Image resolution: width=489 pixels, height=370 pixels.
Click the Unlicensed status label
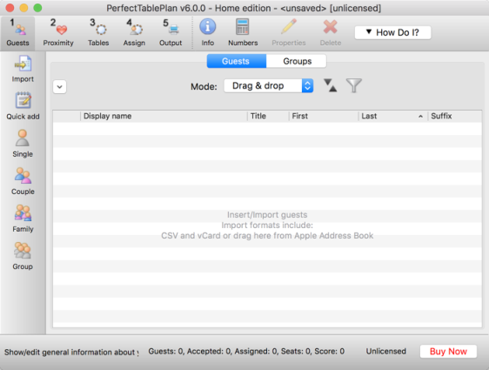[x=386, y=351]
